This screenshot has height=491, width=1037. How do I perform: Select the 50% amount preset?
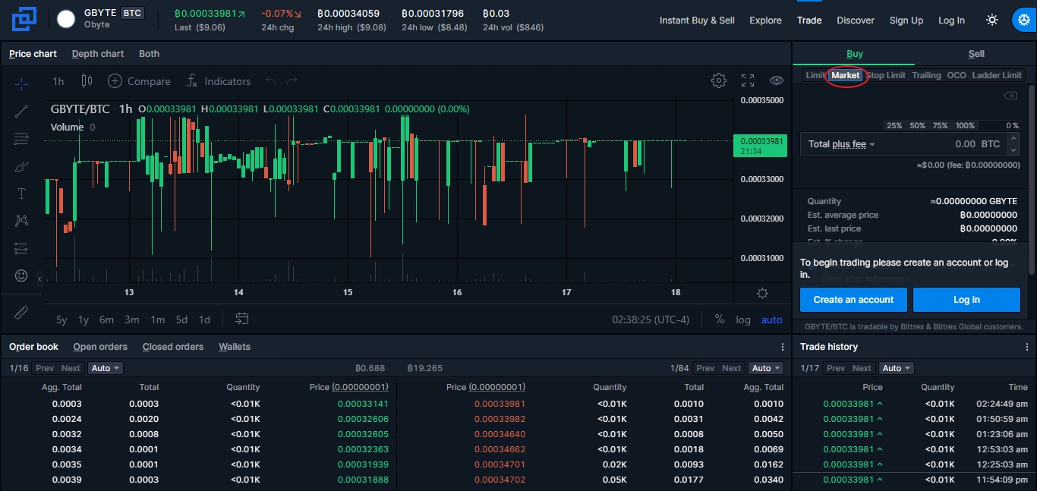tap(917, 125)
